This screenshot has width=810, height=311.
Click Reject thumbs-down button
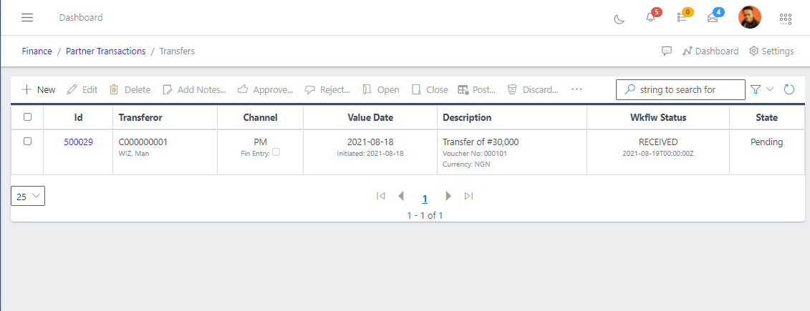tap(327, 90)
